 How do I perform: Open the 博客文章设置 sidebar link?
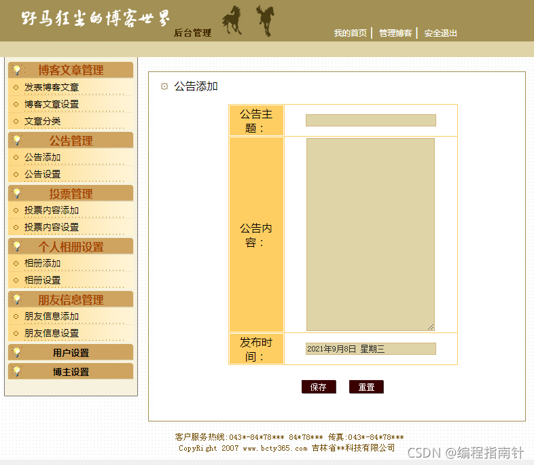(52, 104)
